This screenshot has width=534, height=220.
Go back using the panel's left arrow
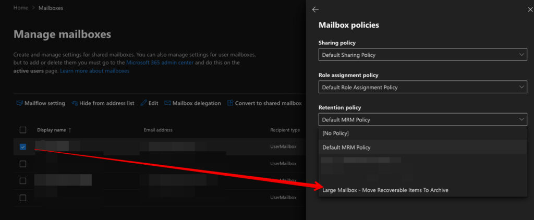point(315,9)
